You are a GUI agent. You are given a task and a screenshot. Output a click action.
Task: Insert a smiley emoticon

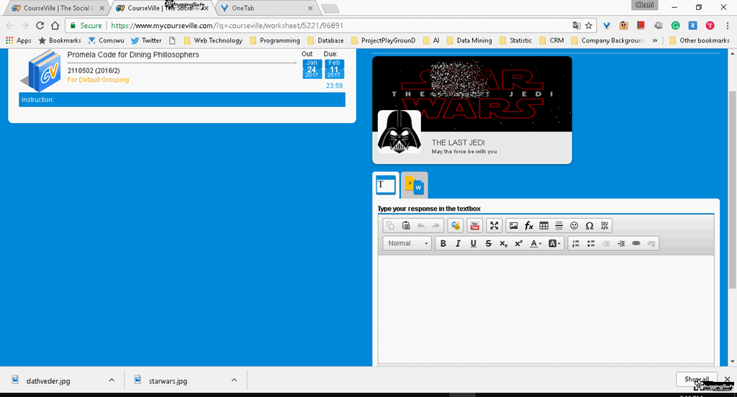click(x=574, y=226)
